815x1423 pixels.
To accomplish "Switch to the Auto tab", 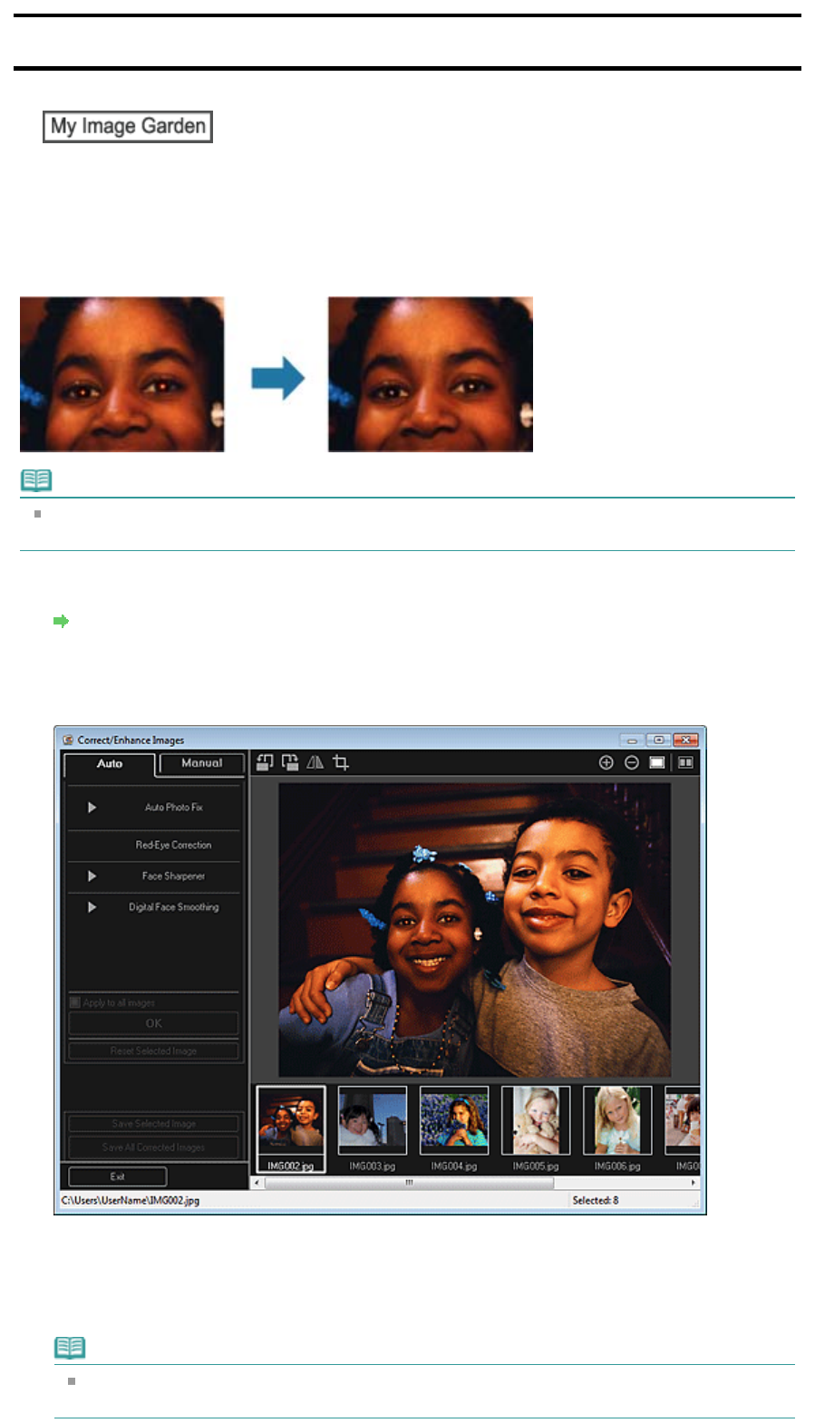I will (x=110, y=764).
